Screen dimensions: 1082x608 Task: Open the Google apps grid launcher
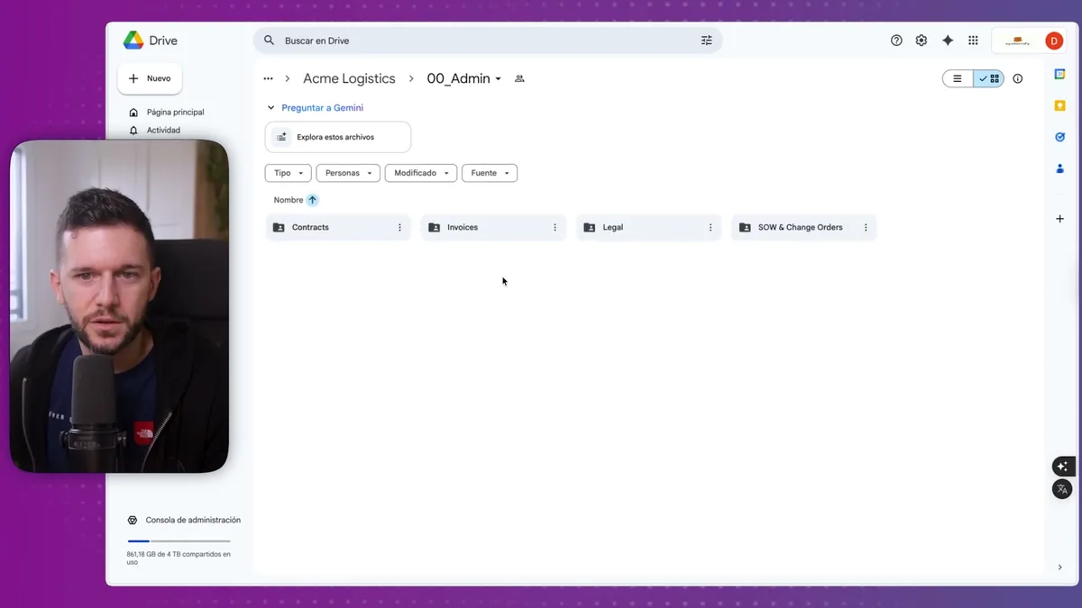[973, 40]
